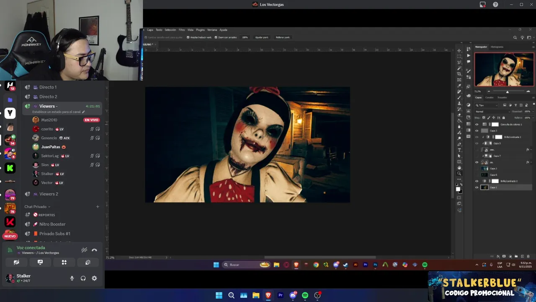
Task: Select the Crop tool
Action: tap(459, 74)
